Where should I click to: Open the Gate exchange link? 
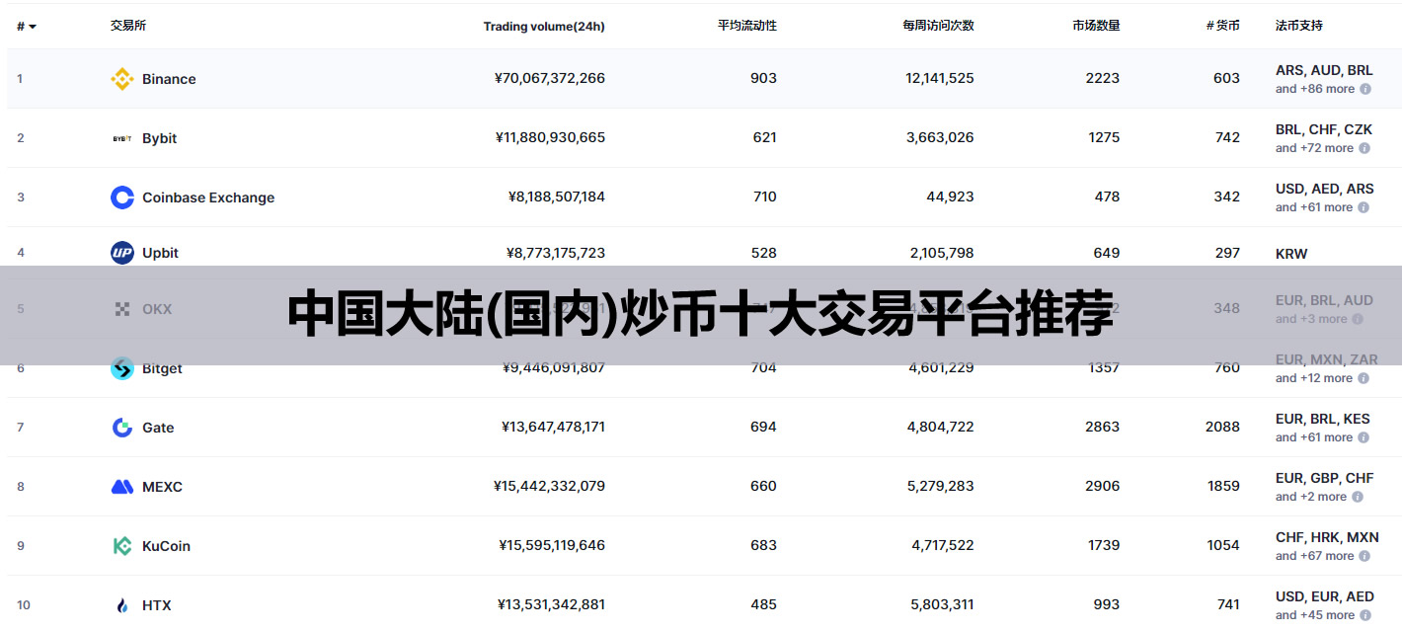click(x=158, y=428)
